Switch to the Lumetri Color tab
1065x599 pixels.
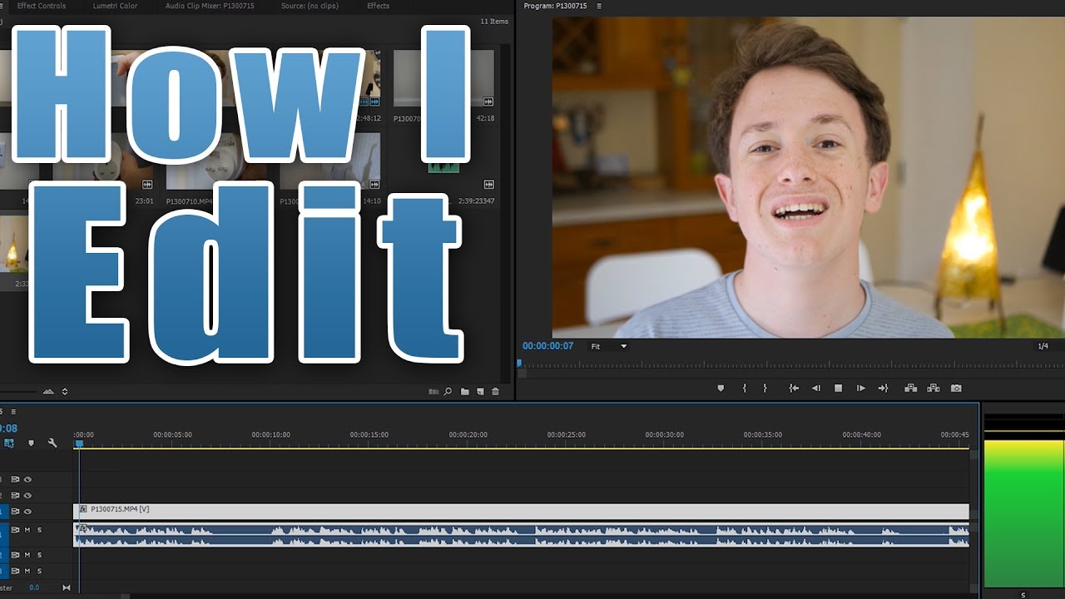[x=116, y=6]
